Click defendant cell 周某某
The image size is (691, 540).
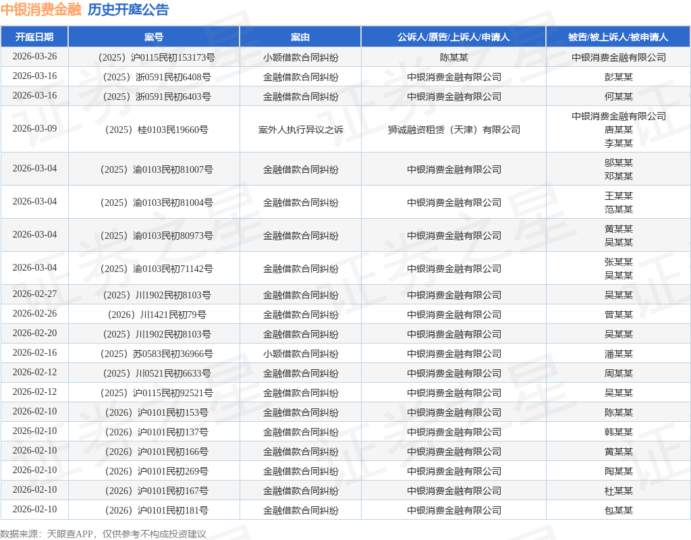coord(619,373)
